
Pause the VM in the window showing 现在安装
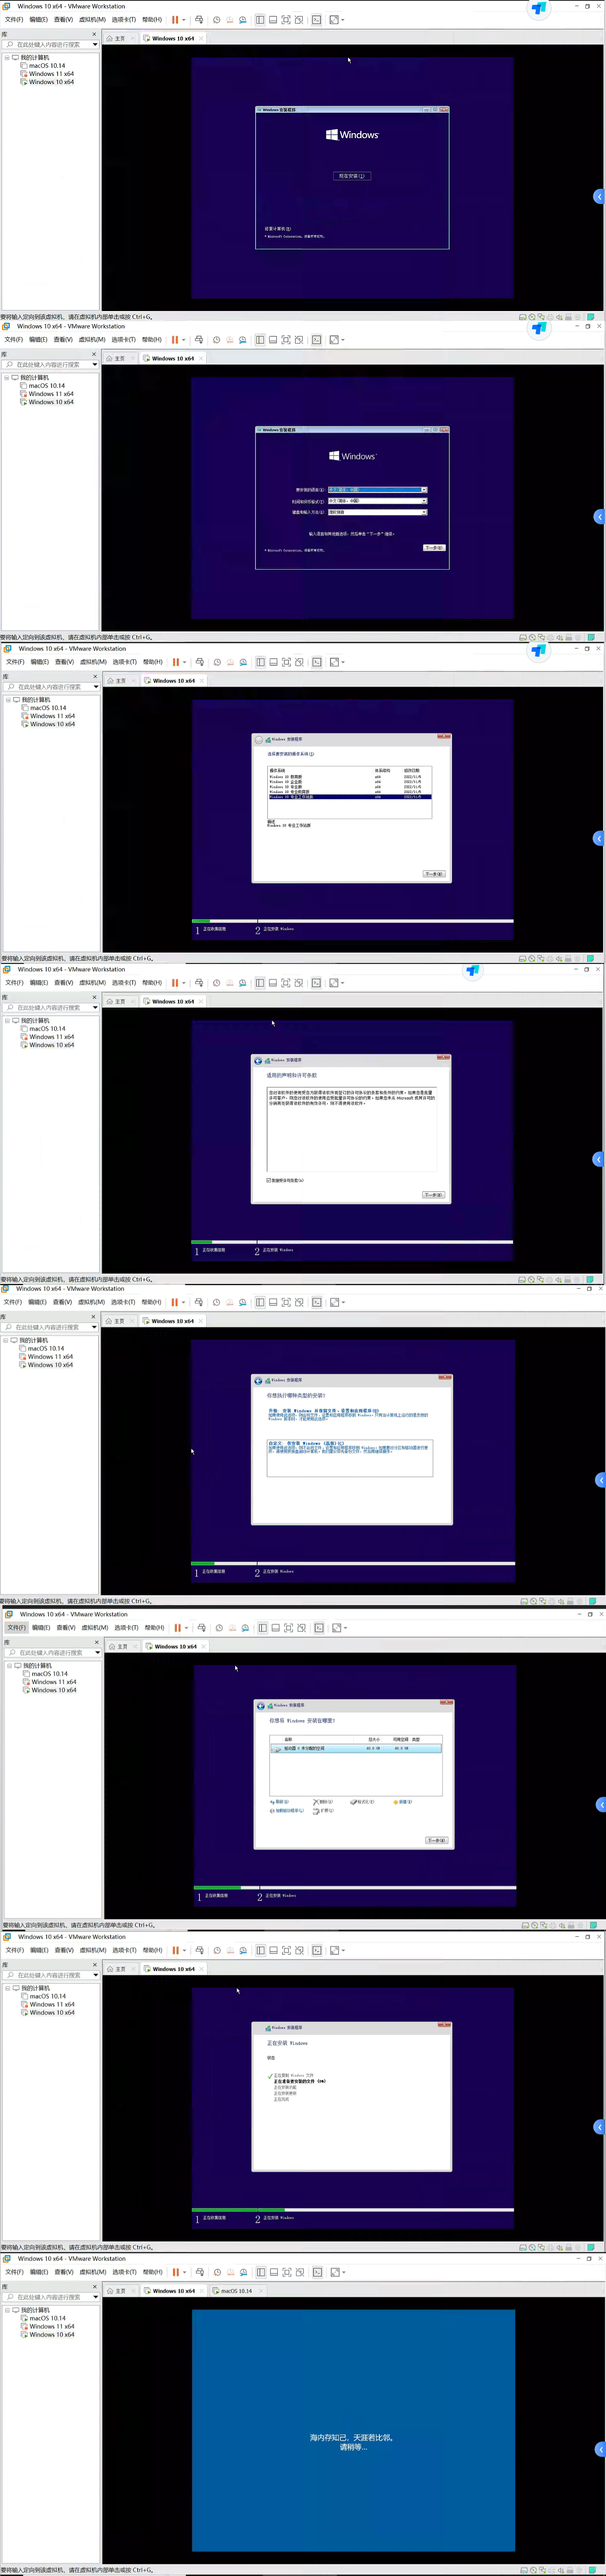pyautogui.click(x=175, y=20)
